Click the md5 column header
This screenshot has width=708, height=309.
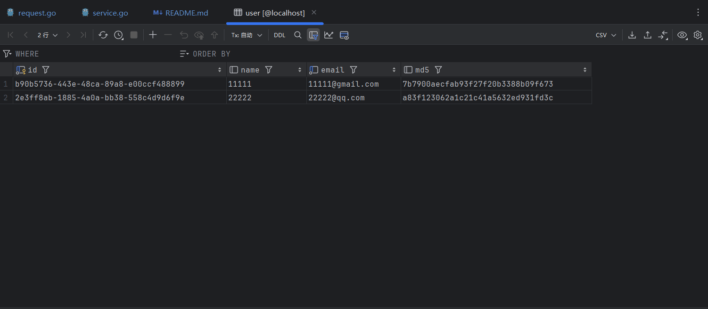pyautogui.click(x=496, y=70)
